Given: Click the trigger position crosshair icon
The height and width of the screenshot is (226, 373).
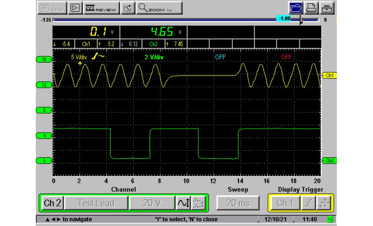Looking at the screenshot, I should [x=324, y=203].
